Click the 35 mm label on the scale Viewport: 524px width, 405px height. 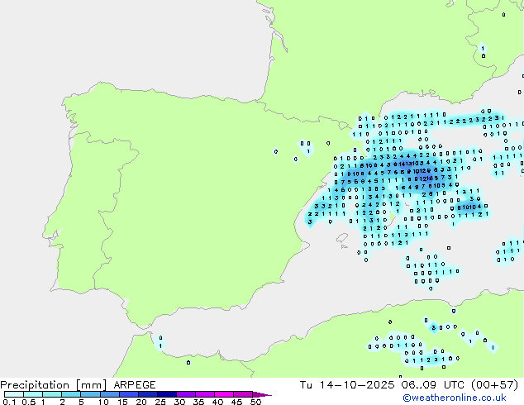coord(198,402)
